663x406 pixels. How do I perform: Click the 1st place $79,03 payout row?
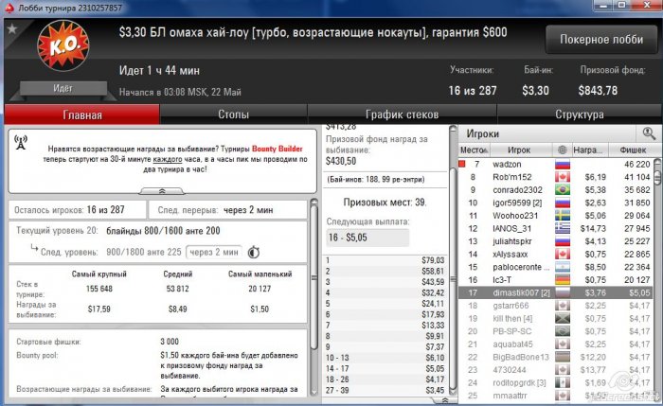click(x=385, y=260)
